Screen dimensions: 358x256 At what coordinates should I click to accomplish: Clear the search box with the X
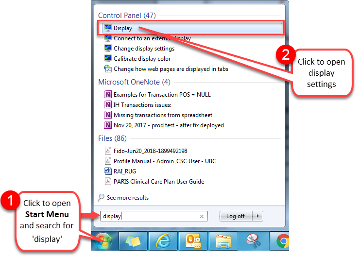(x=202, y=217)
